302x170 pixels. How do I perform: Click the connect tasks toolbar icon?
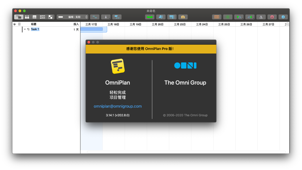click(x=95, y=17)
